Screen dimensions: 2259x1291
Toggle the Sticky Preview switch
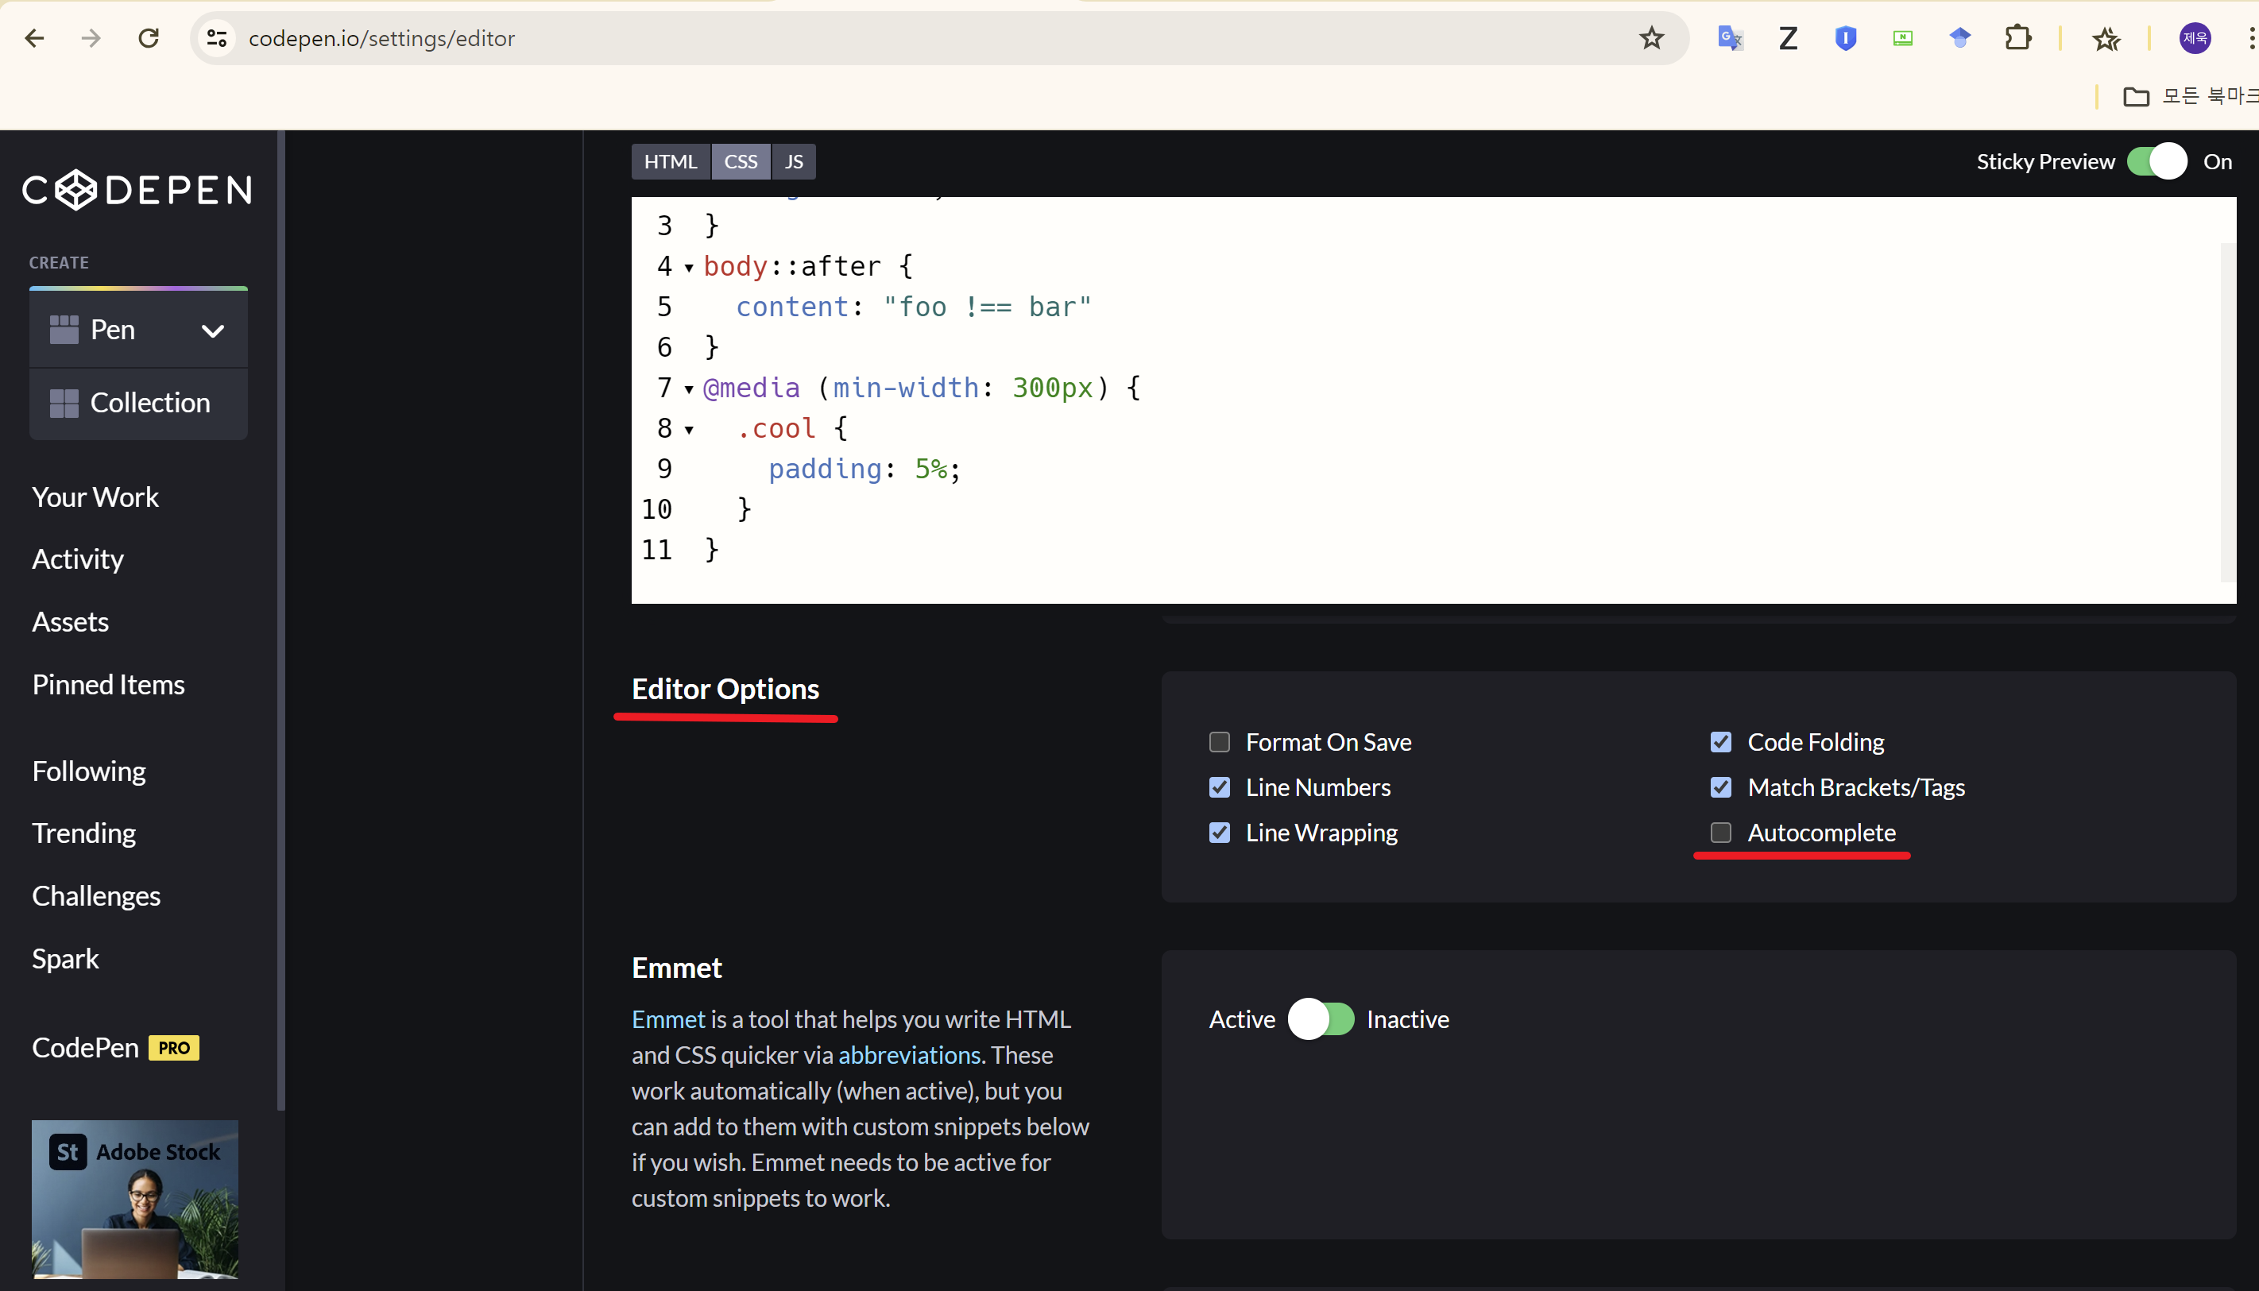tap(2156, 161)
